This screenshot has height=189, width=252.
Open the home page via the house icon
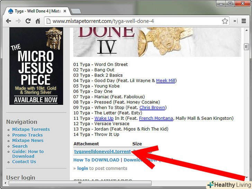(38, 21)
